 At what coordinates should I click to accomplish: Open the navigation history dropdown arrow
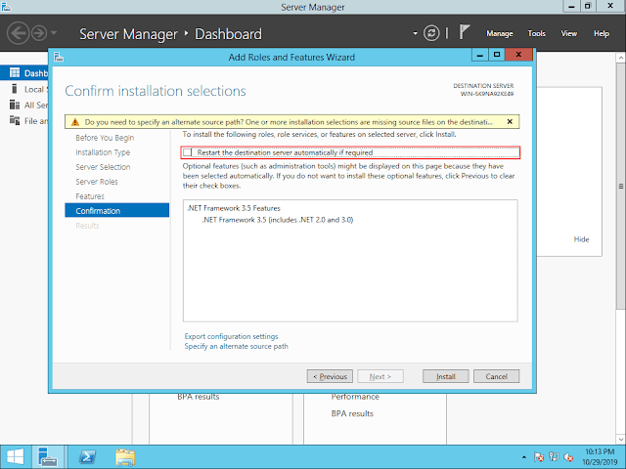[x=54, y=33]
